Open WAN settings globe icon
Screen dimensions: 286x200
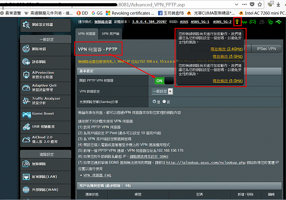pyautogui.click(x=26, y=189)
